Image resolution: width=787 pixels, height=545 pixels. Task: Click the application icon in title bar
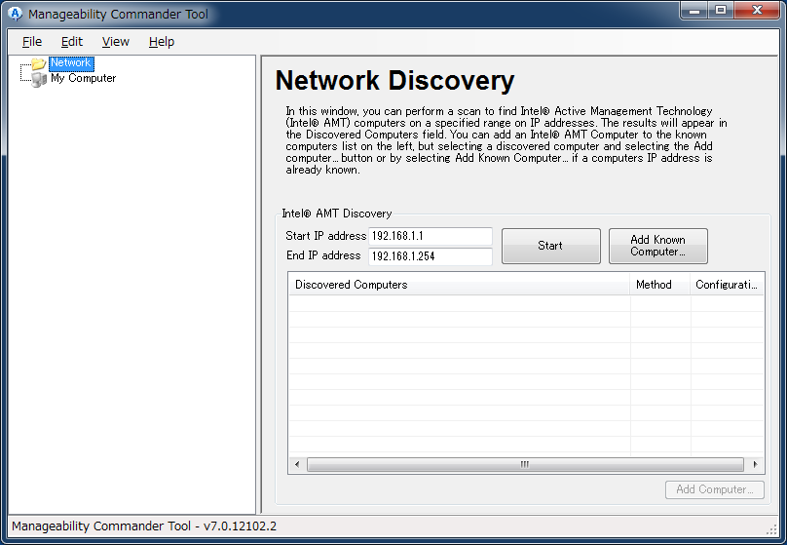pos(16,14)
